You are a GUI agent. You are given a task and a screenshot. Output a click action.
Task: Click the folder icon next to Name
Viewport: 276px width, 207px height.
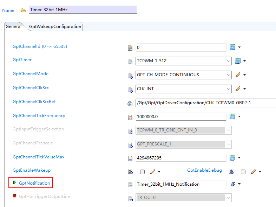tap(24, 10)
